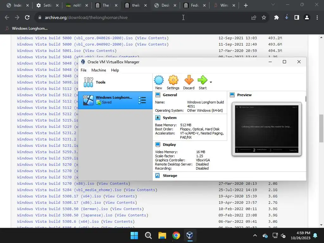
Task: Open the VM item menu (list icon)
Action: pos(142,100)
